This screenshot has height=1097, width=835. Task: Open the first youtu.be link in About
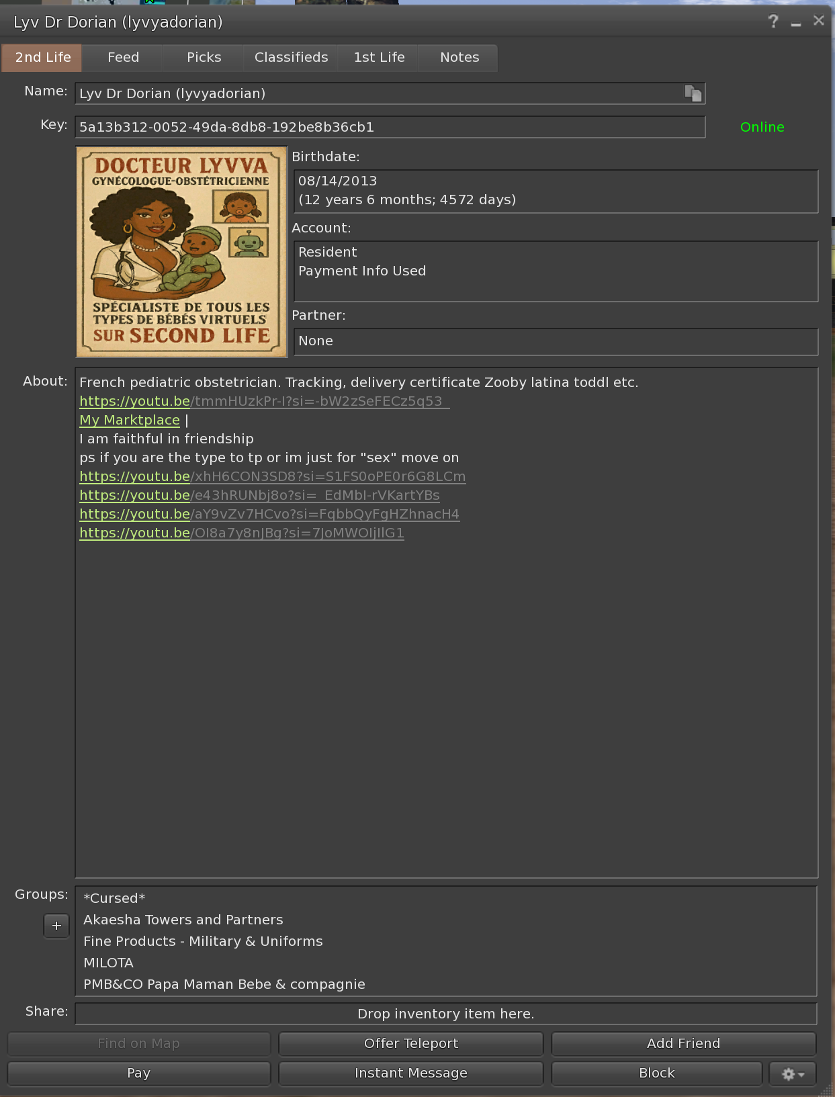263,401
